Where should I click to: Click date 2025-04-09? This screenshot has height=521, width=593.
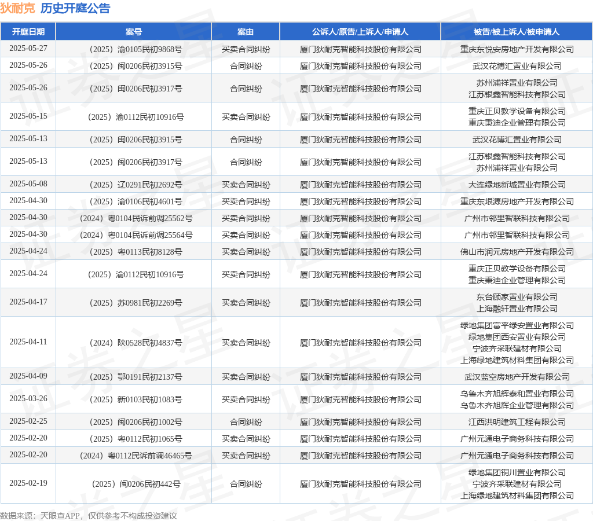point(28,376)
